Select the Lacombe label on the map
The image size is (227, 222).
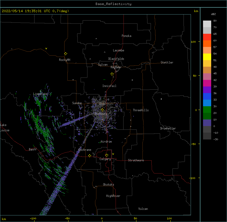pyautogui.click(x=119, y=50)
